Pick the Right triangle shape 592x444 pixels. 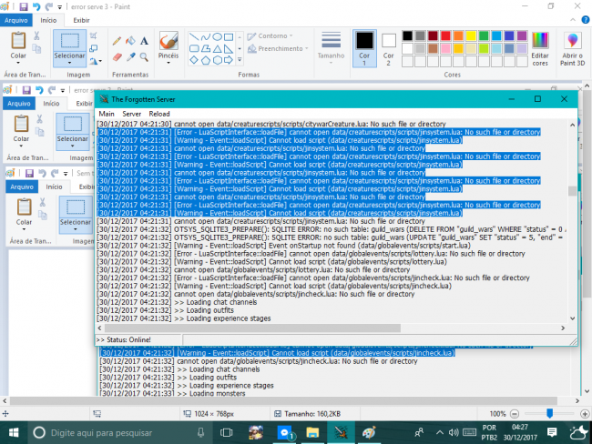tap(229, 48)
